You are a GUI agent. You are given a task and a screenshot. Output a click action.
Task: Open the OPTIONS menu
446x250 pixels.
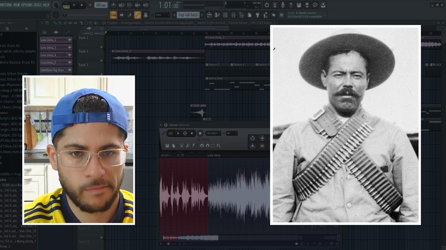(27, 5)
